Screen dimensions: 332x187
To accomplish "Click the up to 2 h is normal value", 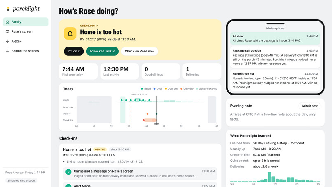I will (267, 161).
